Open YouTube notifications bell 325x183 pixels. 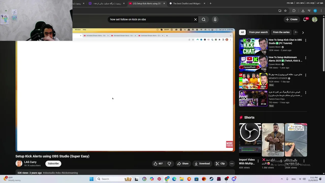point(305,19)
